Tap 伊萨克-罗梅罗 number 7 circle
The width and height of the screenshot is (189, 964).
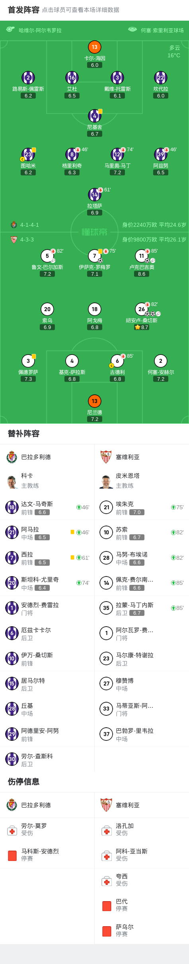tap(94, 256)
